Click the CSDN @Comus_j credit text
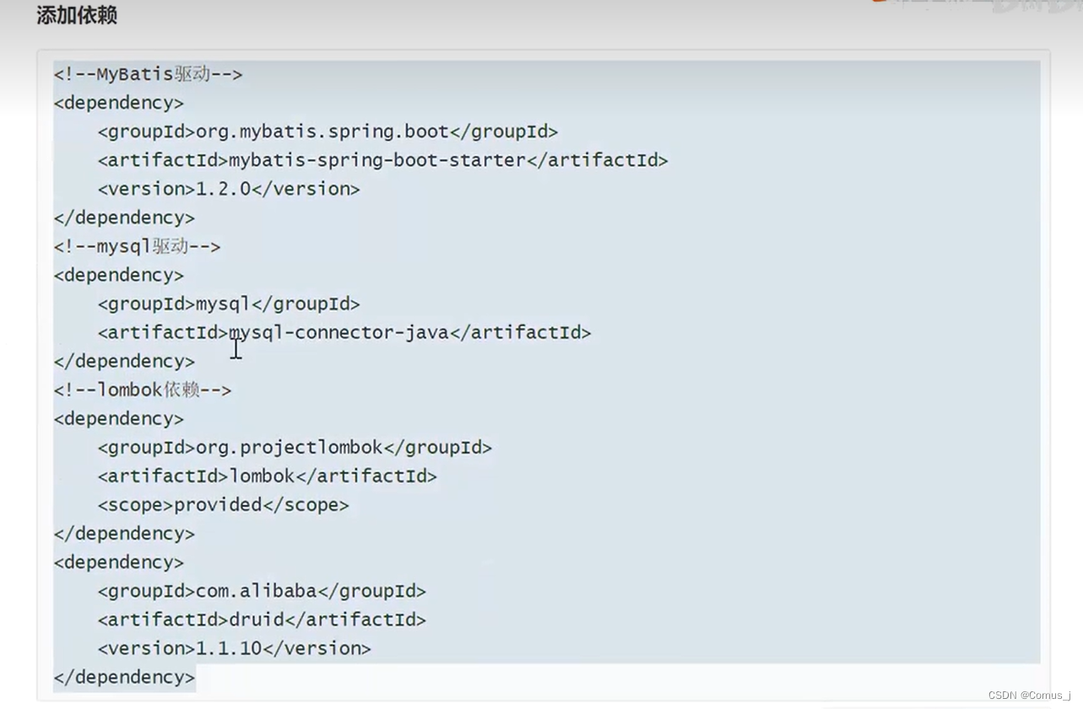Image resolution: width=1083 pixels, height=709 pixels. (x=1029, y=695)
